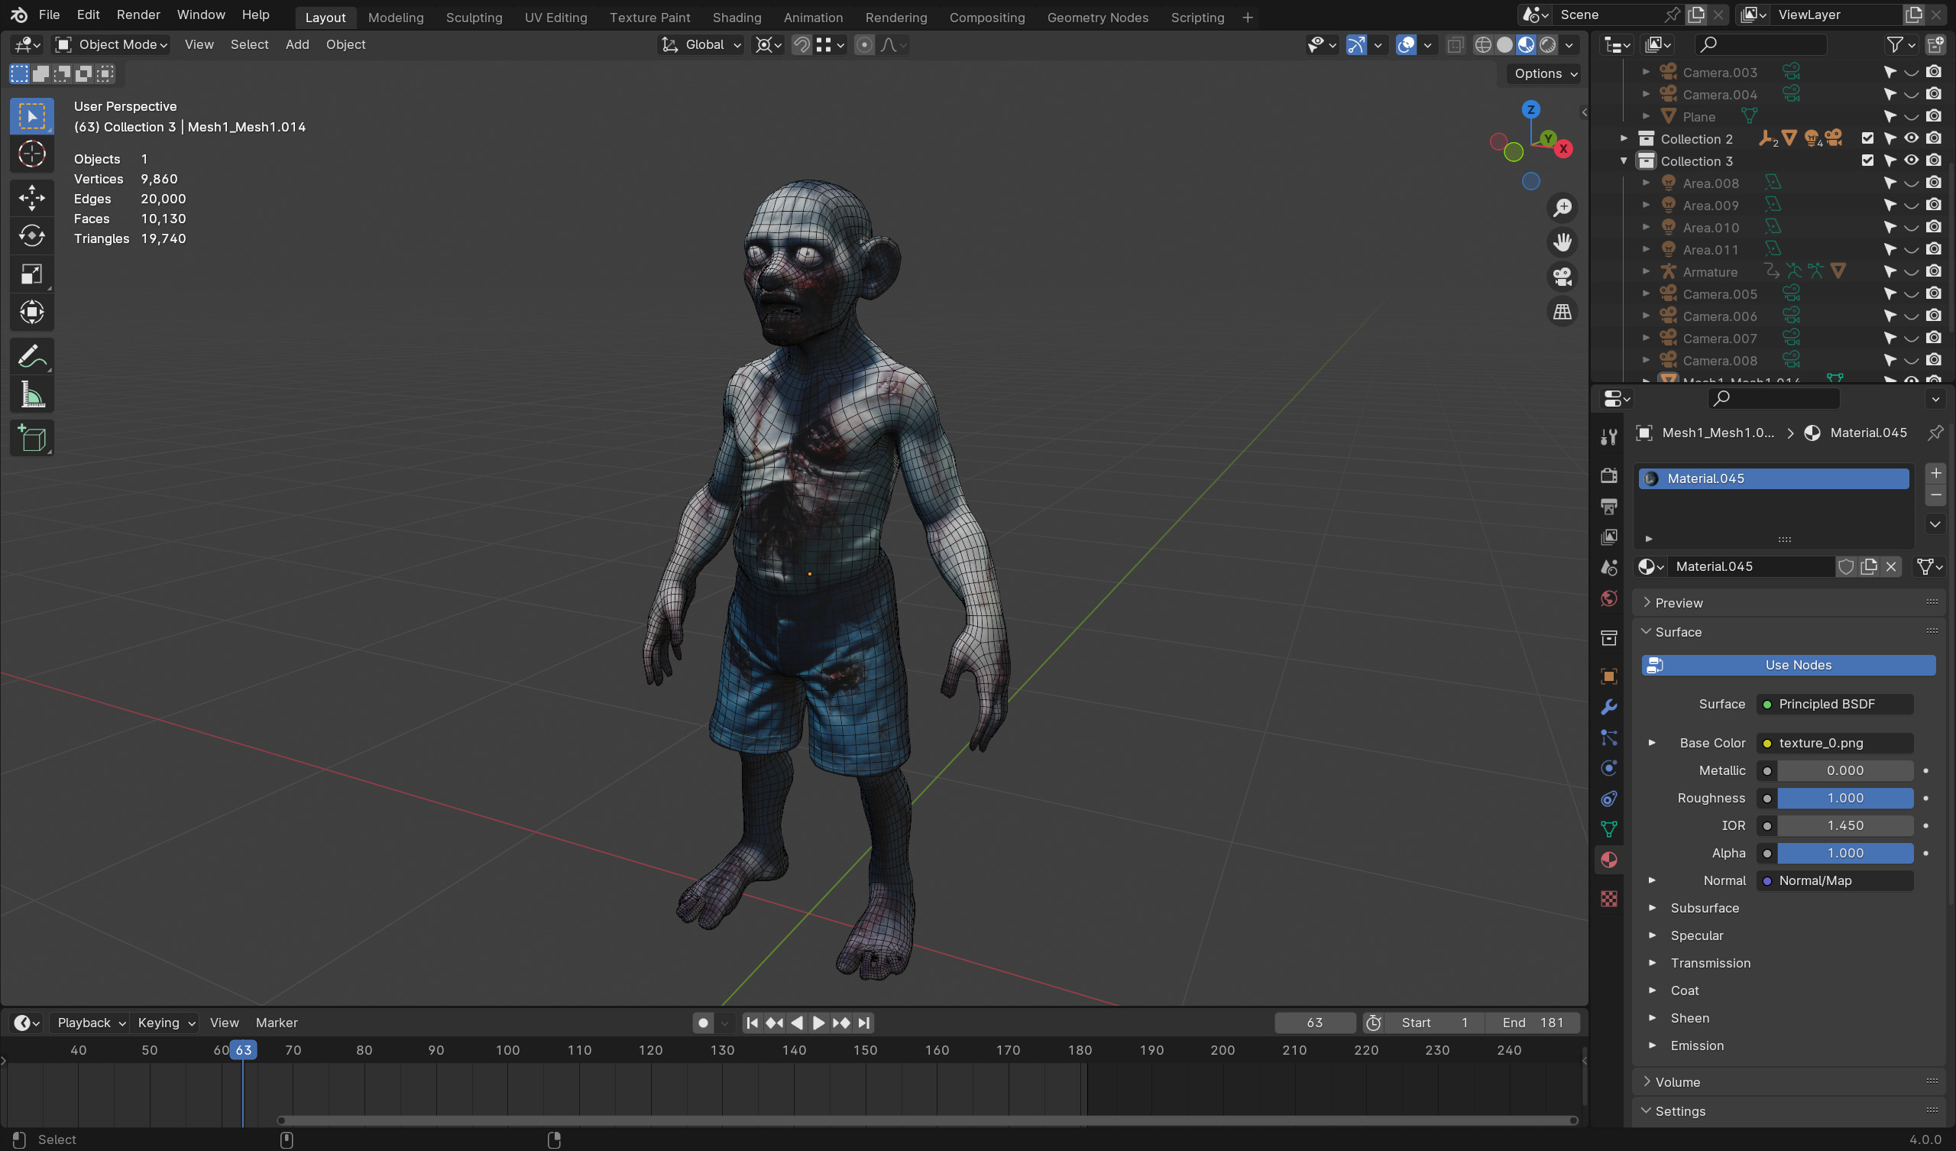This screenshot has width=1956, height=1151.
Task: Add a new material slot plus button
Action: point(1935,473)
